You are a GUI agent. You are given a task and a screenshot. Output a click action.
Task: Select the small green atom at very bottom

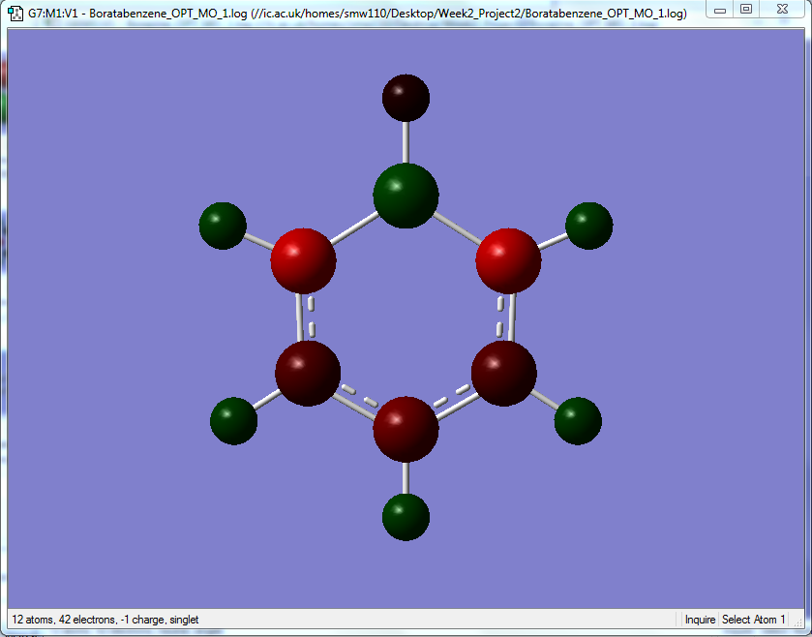point(406,517)
